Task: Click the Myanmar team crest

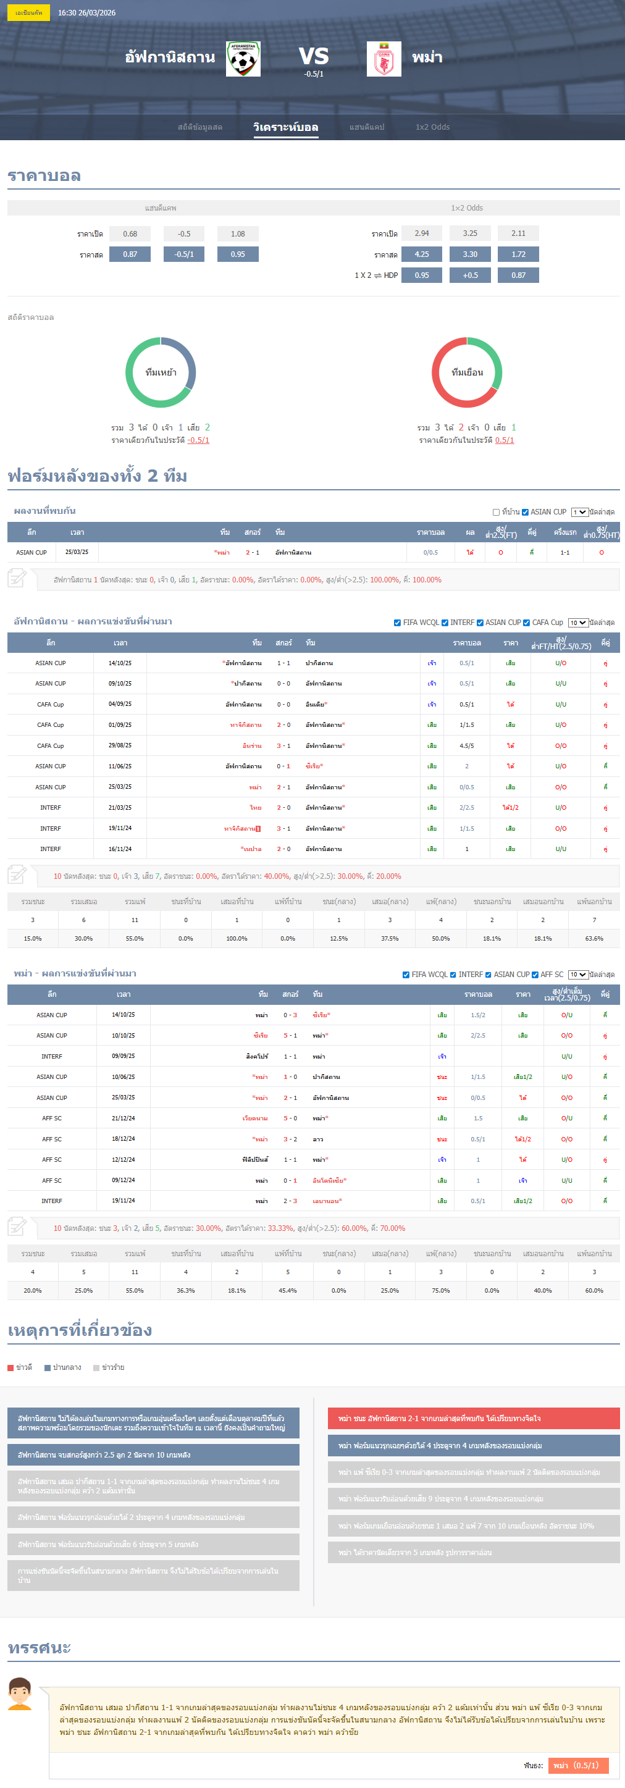Action: 384,59
